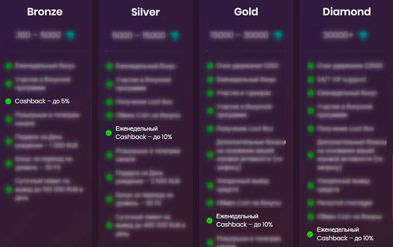Click the teal gem icon under Gold
Screen dimensions: 393x247
(x=278, y=36)
